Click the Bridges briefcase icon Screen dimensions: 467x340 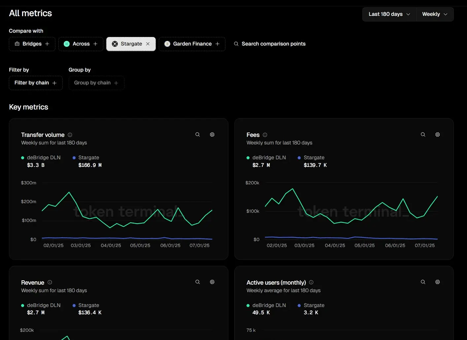pos(17,44)
